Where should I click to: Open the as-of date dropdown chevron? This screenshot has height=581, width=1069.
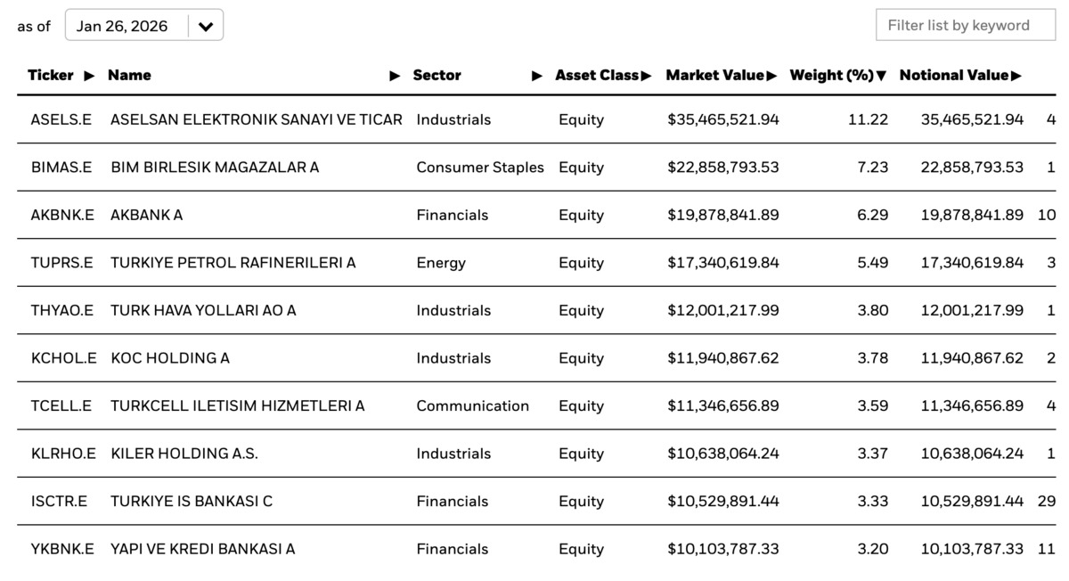[x=206, y=26]
